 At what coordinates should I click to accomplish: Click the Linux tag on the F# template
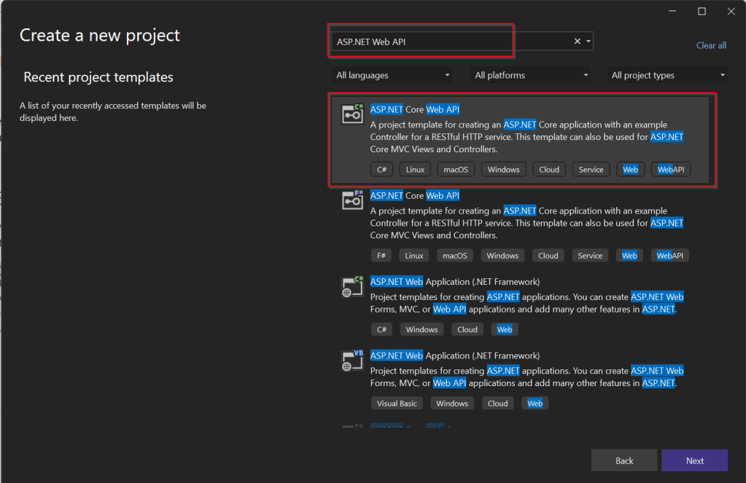[x=414, y=256]
